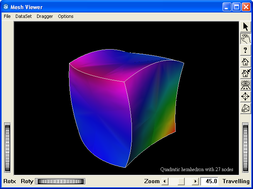Activate the Seek crosshair tool
Image resolution: width=253 pixels, height=189 pixels.
tap(246, 97)
